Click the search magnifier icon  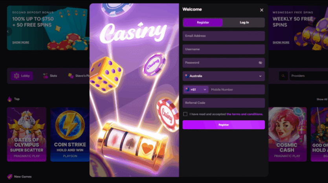pyautogui.click(x=283, y=76)
